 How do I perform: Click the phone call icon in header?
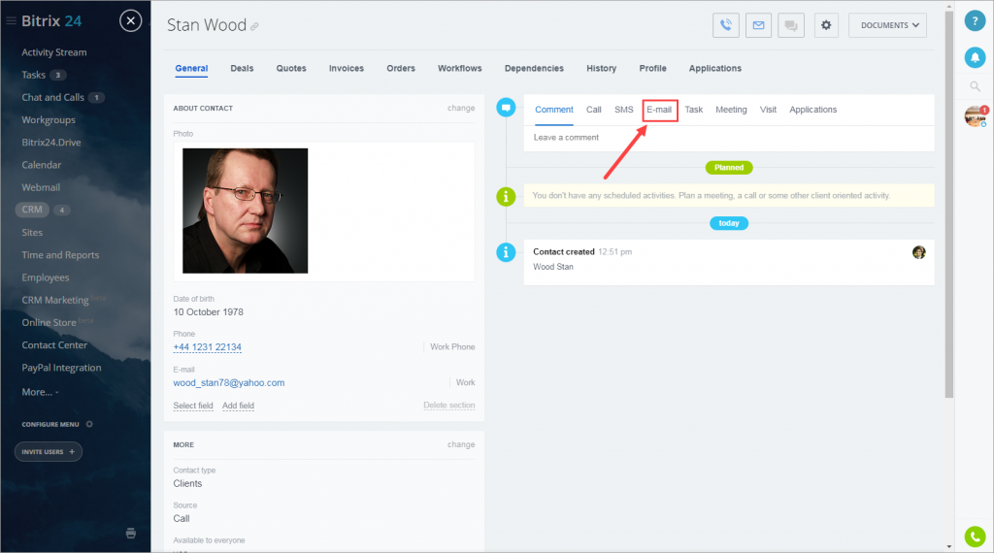point(726,25)
